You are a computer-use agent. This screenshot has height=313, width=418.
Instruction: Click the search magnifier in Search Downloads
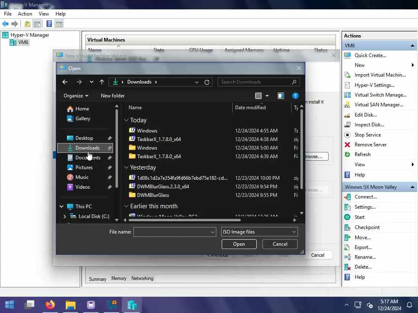(294, 82)
